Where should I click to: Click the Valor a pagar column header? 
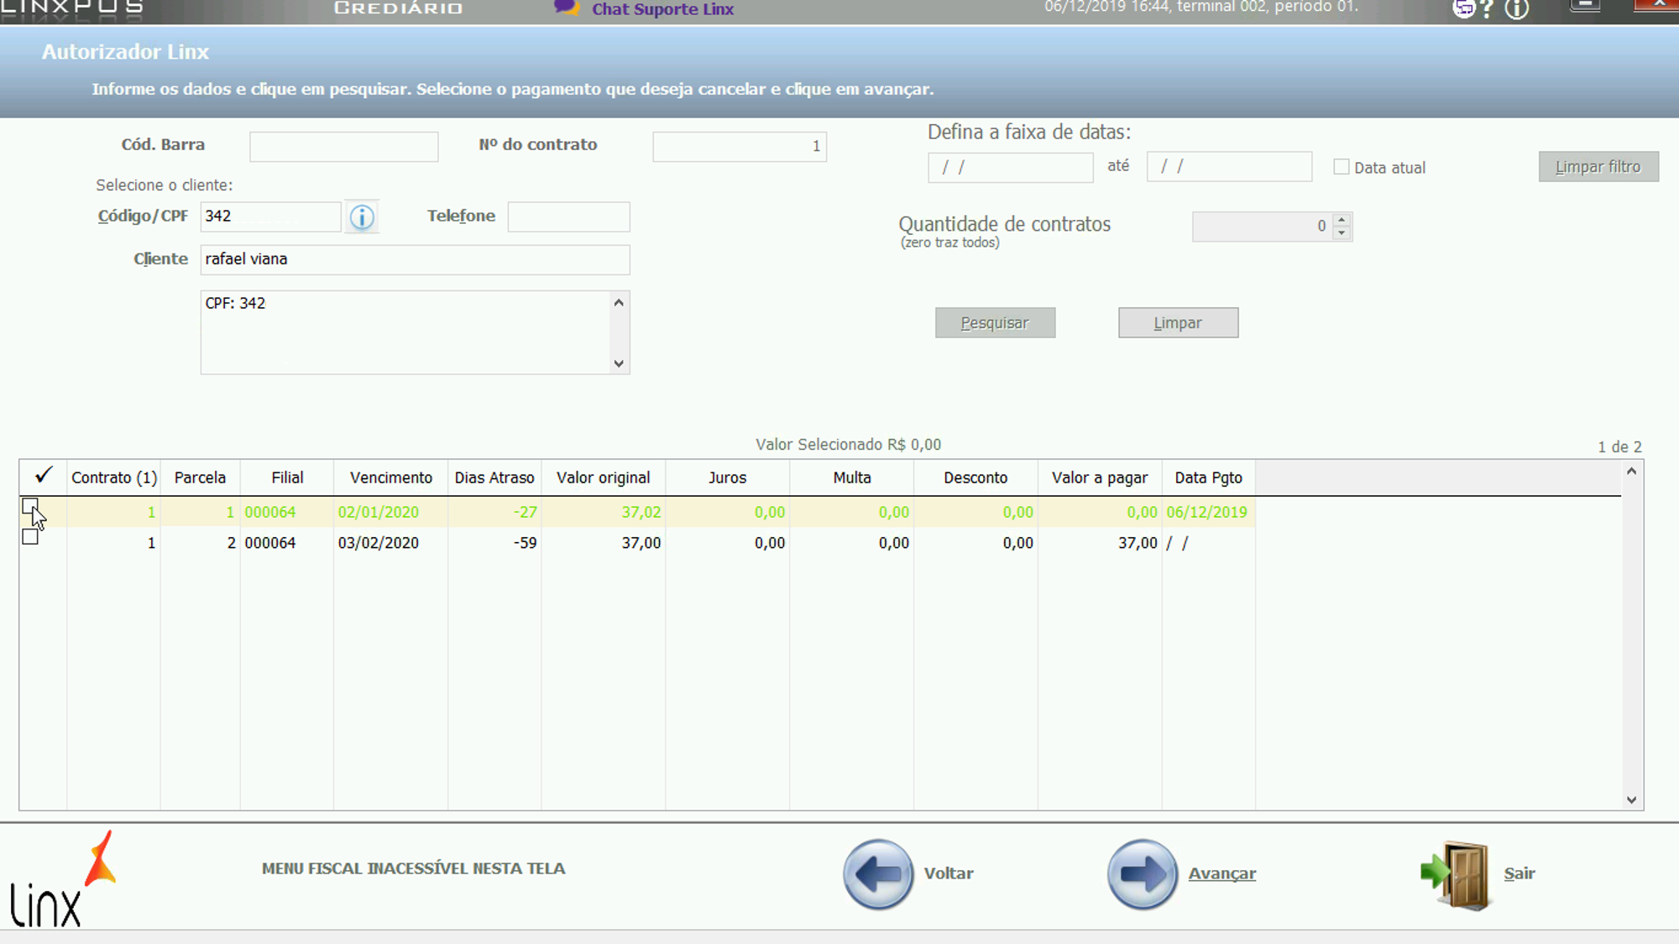[1099, 477]
